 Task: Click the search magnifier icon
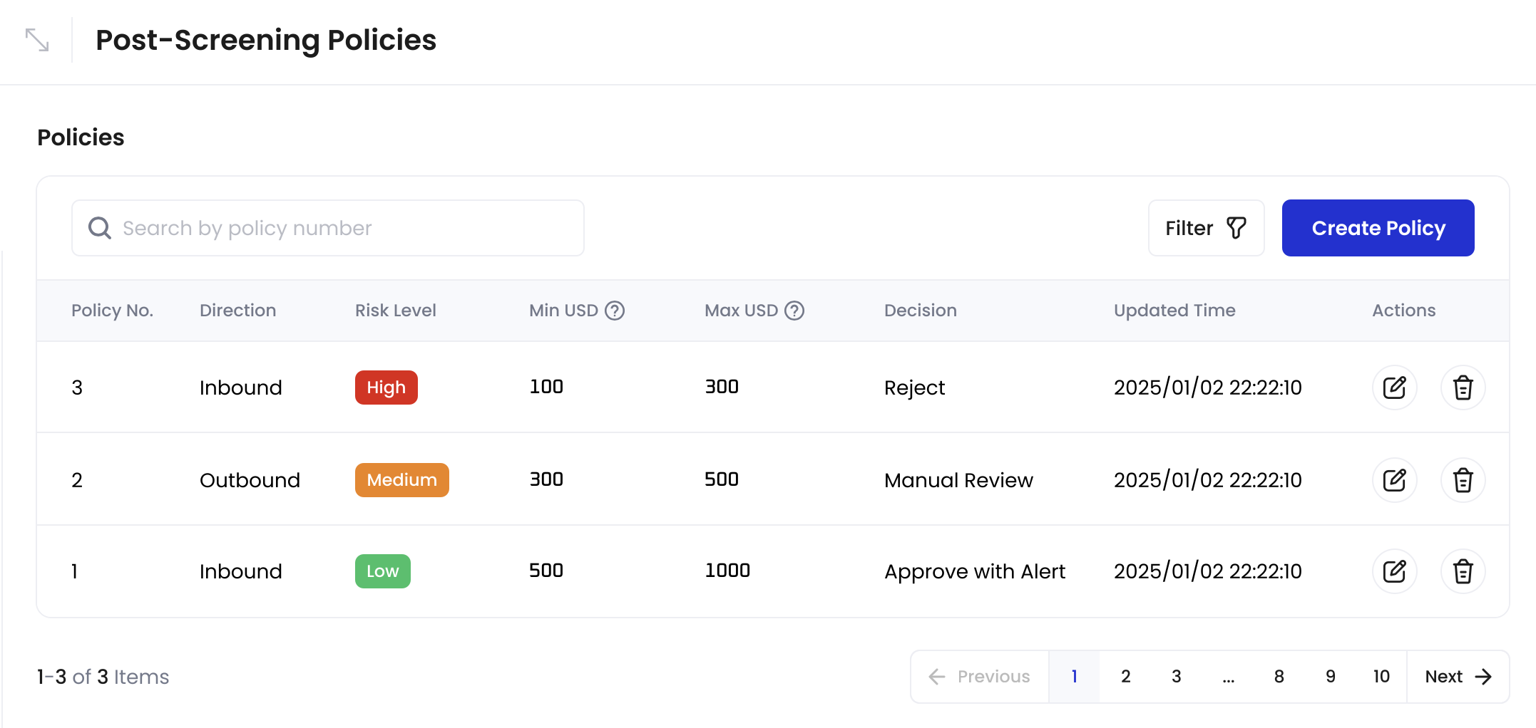coord(99,228)
